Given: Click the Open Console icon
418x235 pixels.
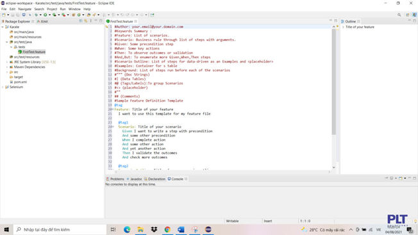Looking at the screenshot, I should pyautogui.click(x=401, y=178).
